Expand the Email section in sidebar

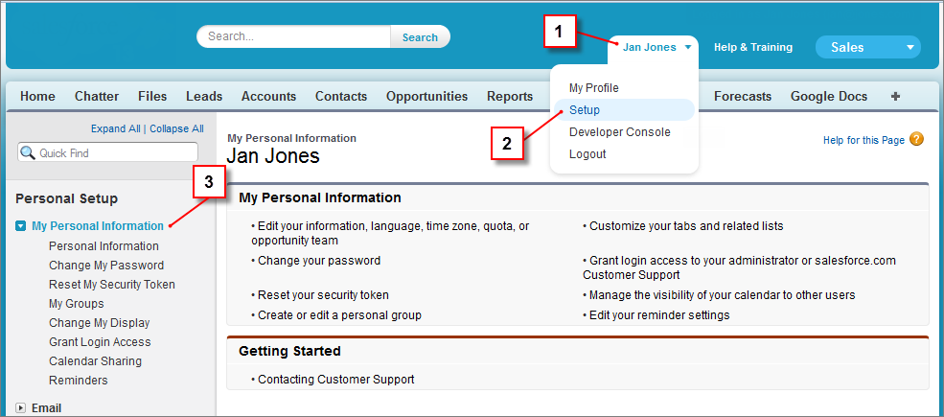21,407
